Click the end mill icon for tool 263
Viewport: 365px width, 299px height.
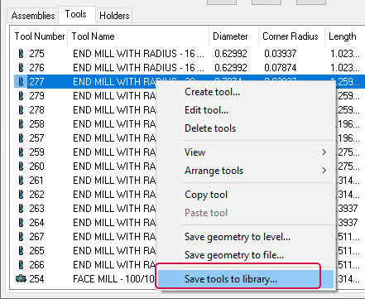pyautogui.click(x=21, y=209)
